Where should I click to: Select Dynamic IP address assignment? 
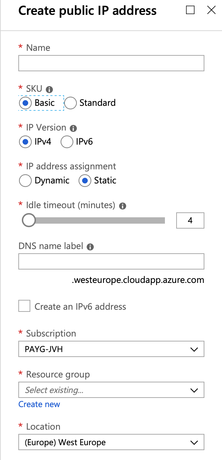click(x=25, y=181)
